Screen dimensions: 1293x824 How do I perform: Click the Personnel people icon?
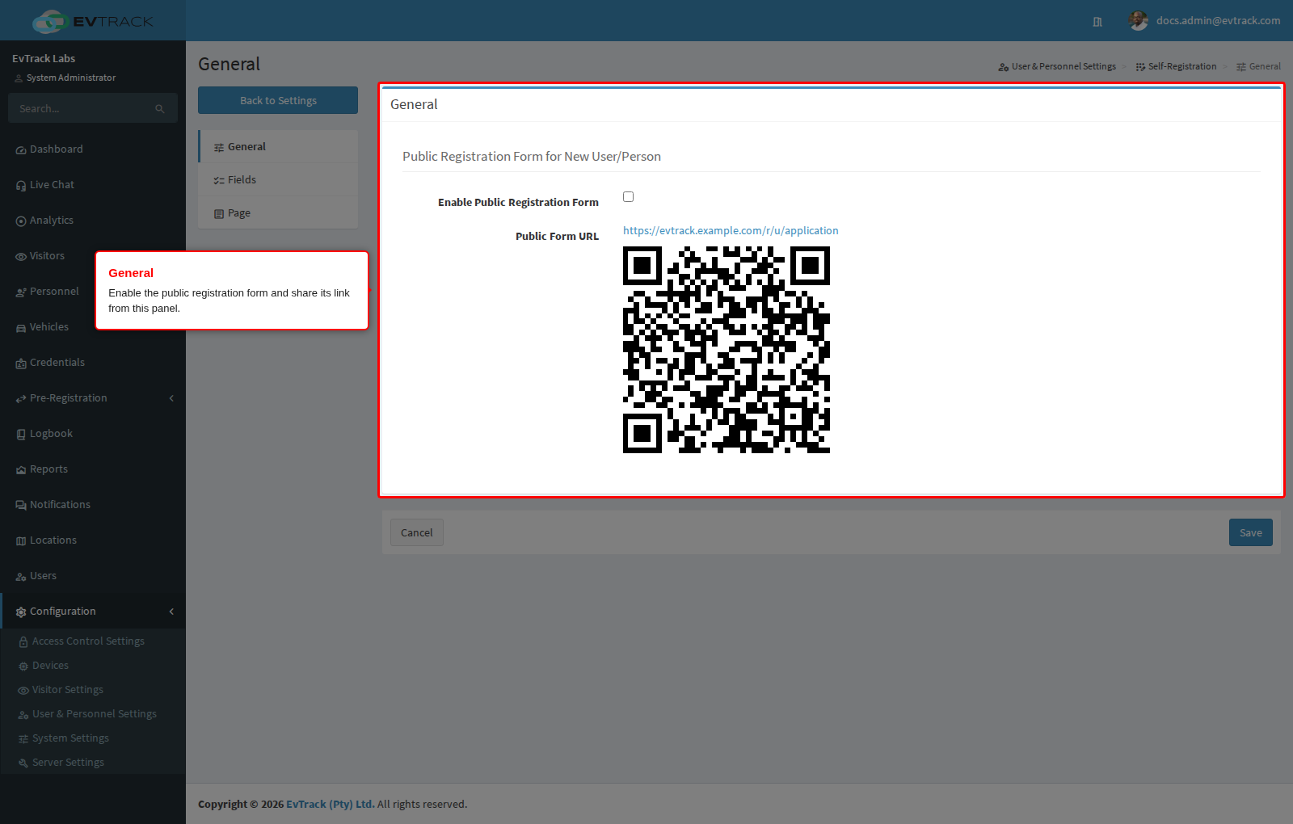click(21, 292)
